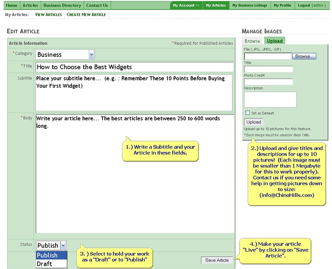The height and width of the screenshot is (269, 332).
Task: Expand the Category dropdown
Action: point(92,54)
